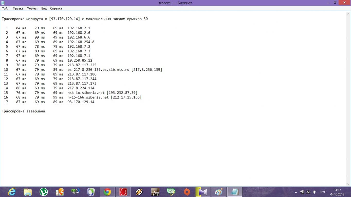Open clock showing 14:17 date panel

tap(337, 192)
